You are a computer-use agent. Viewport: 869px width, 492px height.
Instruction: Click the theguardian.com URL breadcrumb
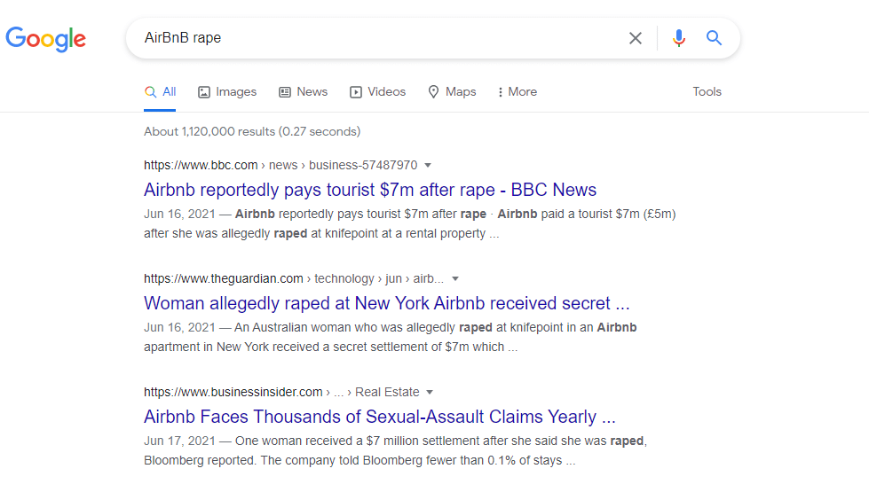point(294,278)
